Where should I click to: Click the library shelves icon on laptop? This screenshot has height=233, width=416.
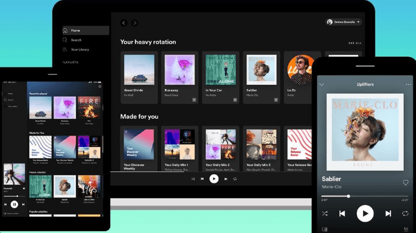65,50
